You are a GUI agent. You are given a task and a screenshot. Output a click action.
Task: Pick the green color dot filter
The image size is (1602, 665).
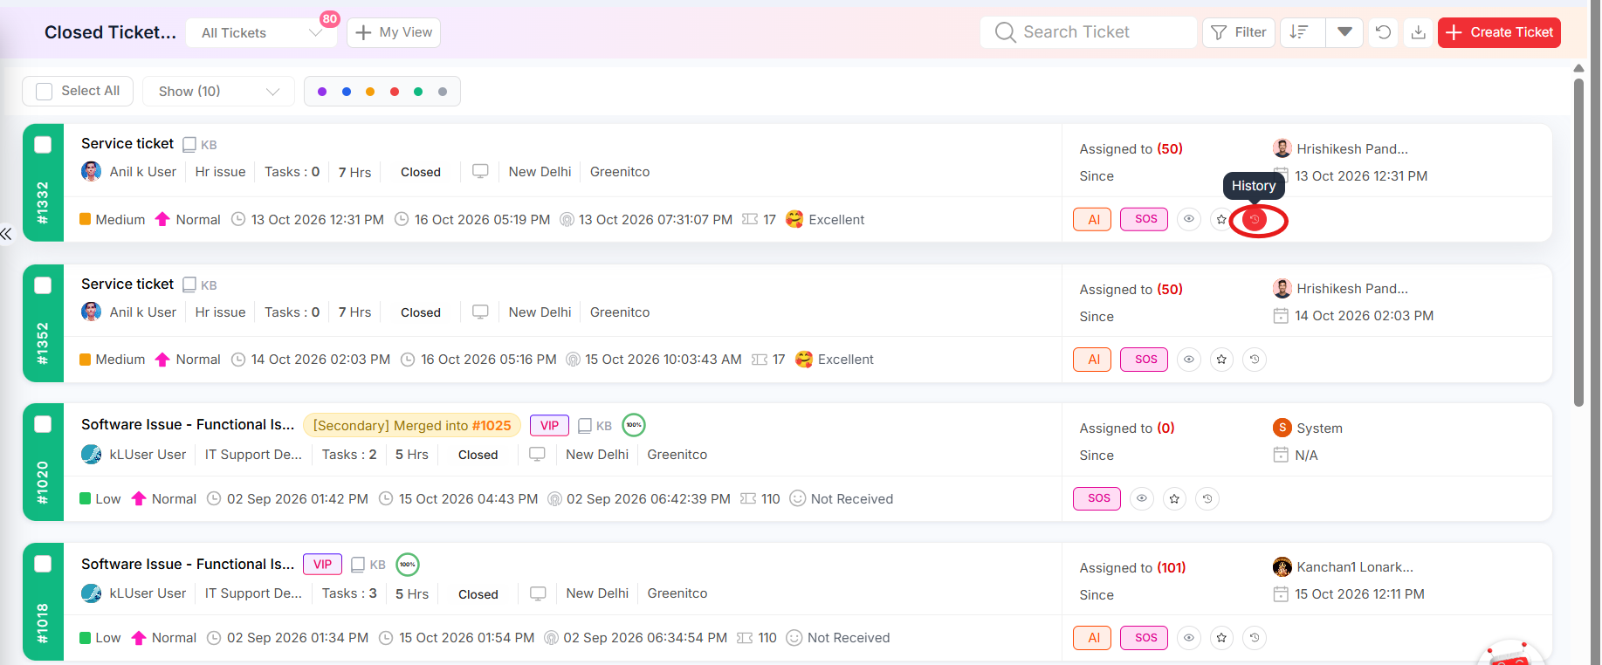[x=418, y=92]
